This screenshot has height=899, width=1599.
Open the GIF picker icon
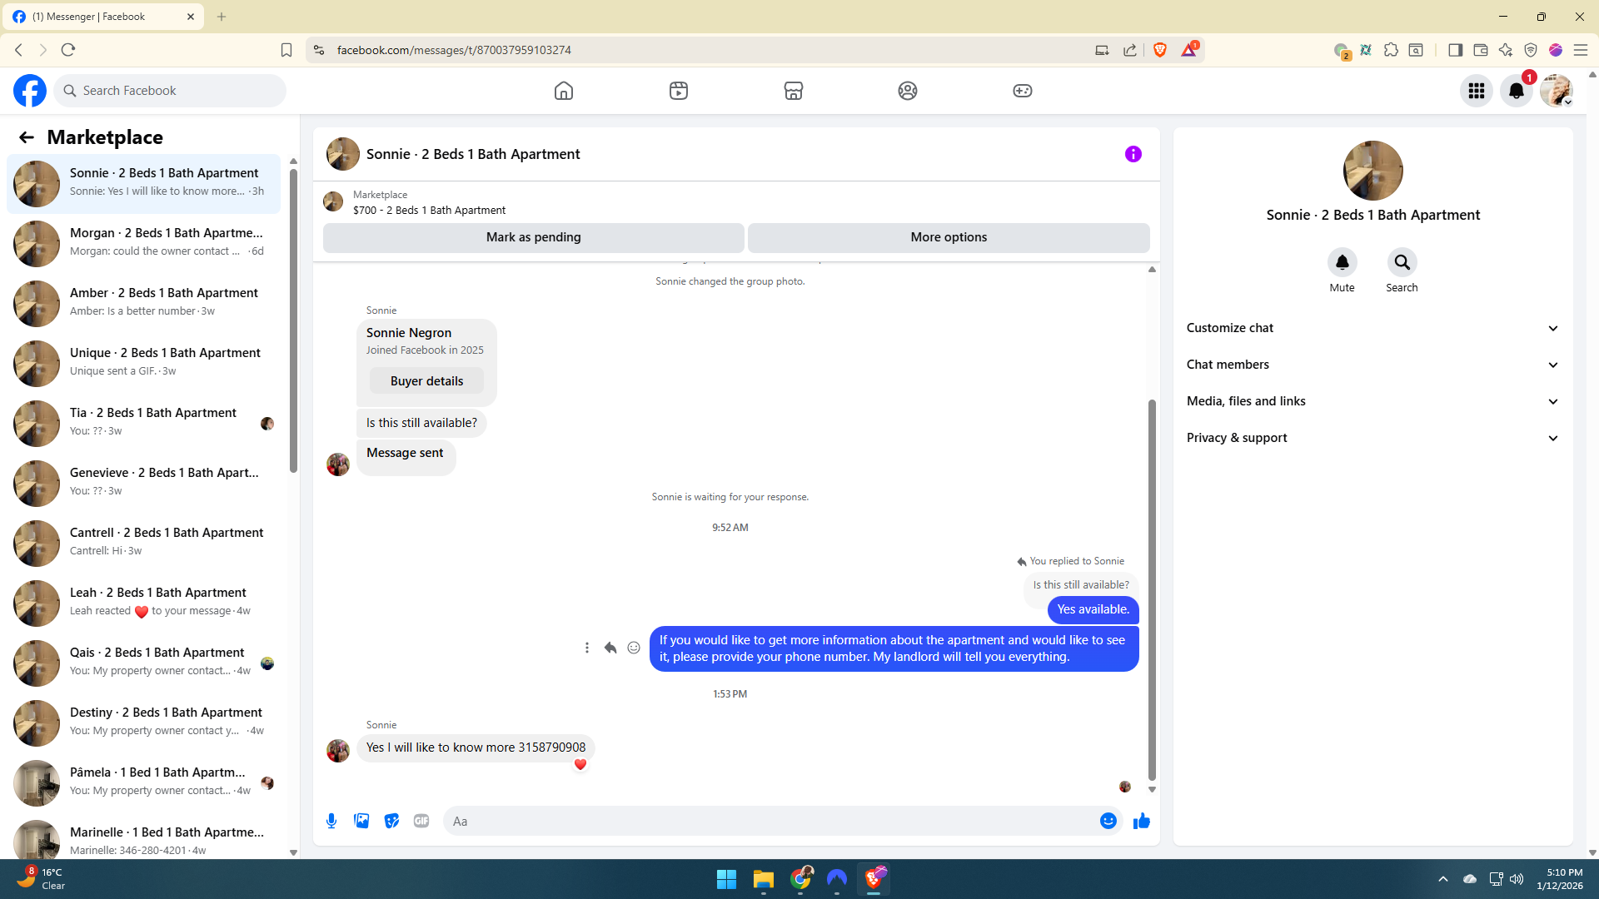pyautogui.click(x=421, y=821)
